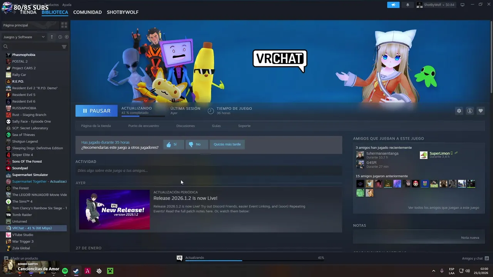Open Amigos y chat

click(475, 259)
